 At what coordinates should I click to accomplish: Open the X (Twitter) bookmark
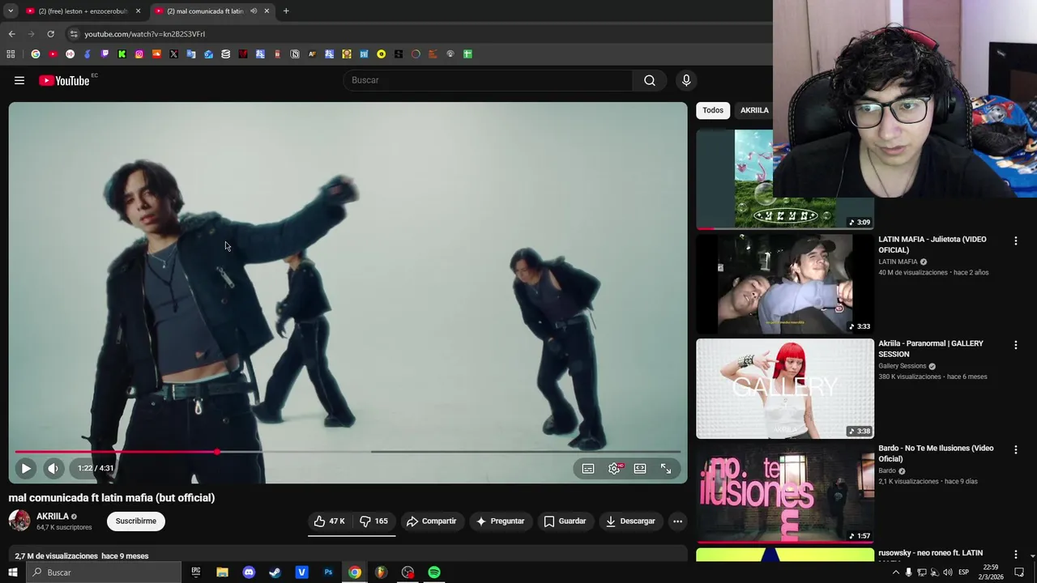click(173, 54)
